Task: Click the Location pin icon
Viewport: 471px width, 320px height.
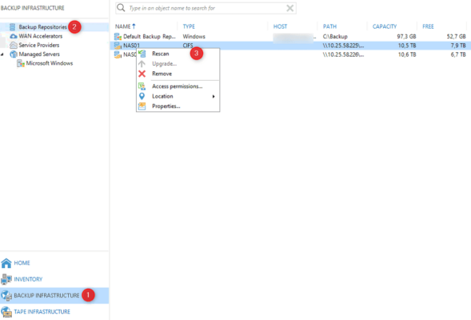Action: (x=142, y=96)
